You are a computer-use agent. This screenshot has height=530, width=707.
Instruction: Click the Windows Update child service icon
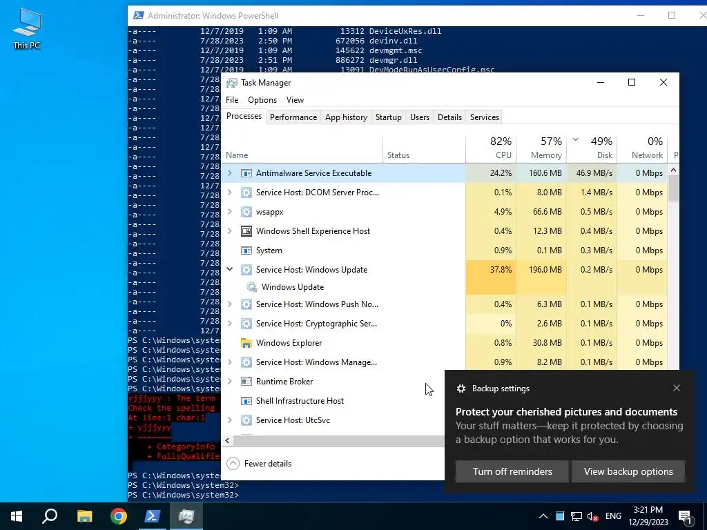pos(251,287)
